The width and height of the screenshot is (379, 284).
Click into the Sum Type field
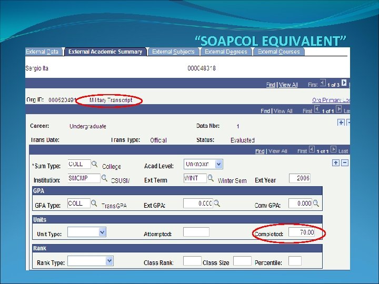[x=79, y=164]
